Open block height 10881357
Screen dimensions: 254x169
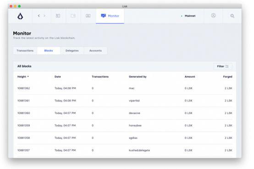coord(23,150)
